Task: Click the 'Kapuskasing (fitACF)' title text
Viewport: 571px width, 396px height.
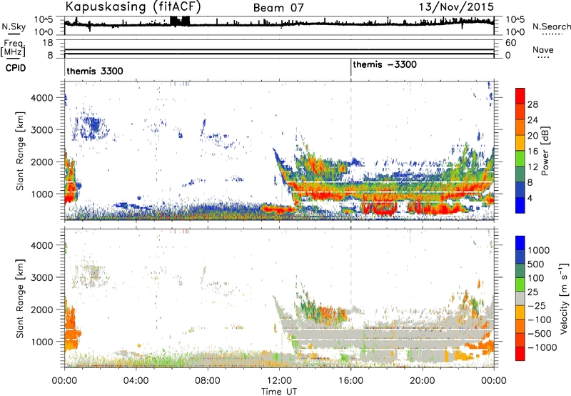Action: (133, 7)
